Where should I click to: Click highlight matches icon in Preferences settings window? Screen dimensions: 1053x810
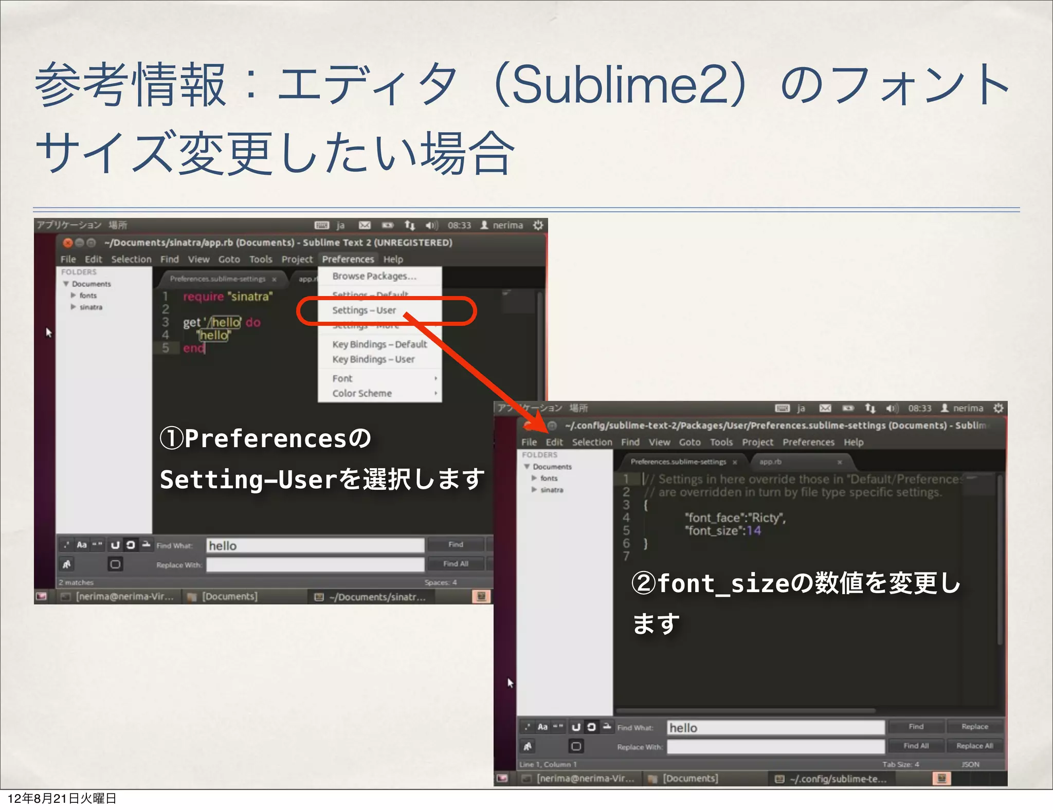(576, 746)
